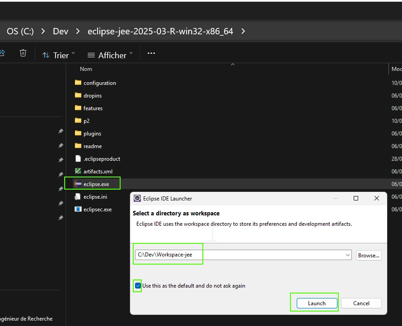Viewport: 402px width, 326px height.
Task: Expand chevron after OS (C:) breadcrumb
Action: pos(43,31)
